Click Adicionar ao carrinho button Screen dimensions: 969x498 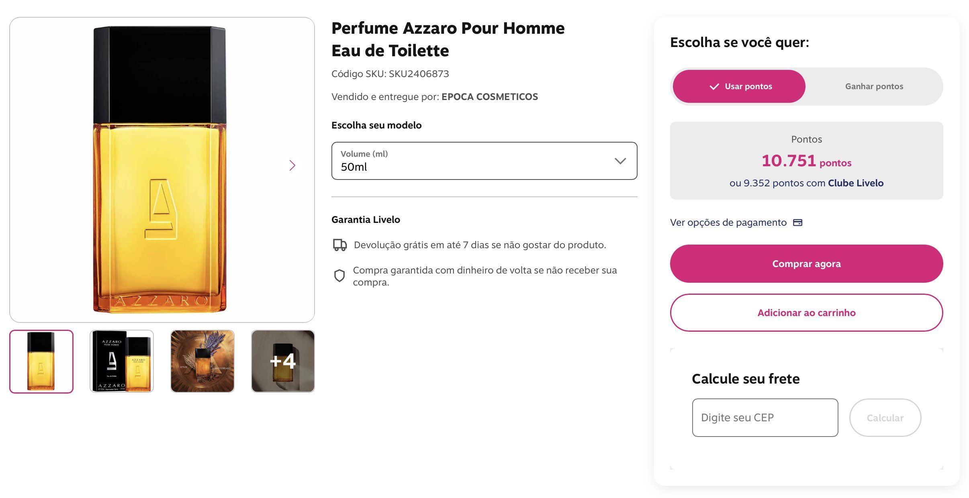click(x=806, y=313)
